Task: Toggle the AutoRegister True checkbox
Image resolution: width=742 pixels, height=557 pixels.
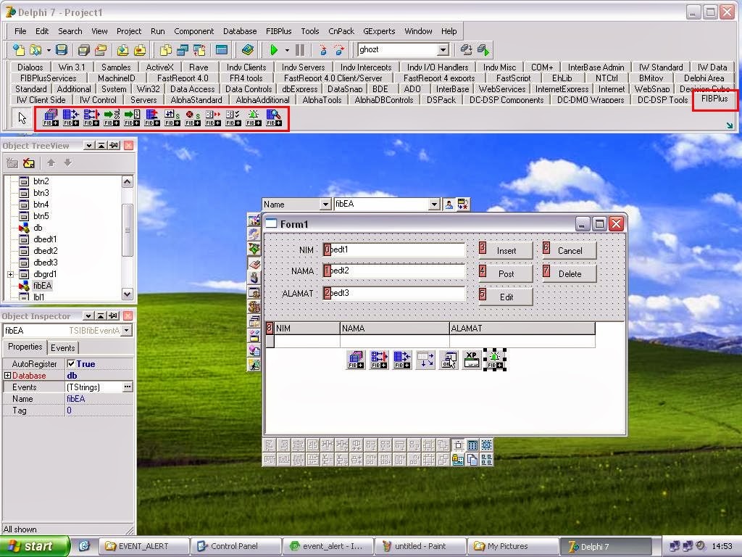Action: pos(71,364)
